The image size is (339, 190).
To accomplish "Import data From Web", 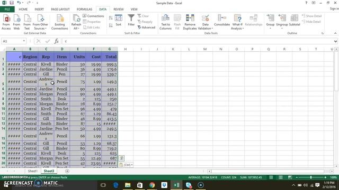I will click(16, 22).
